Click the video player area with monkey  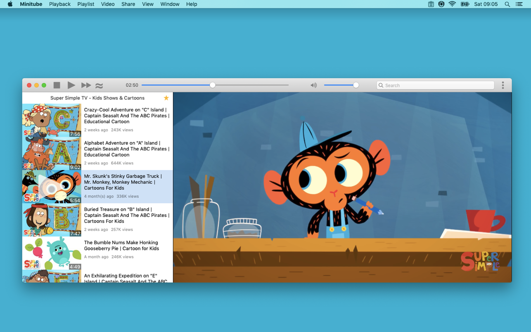click(342, 187)
